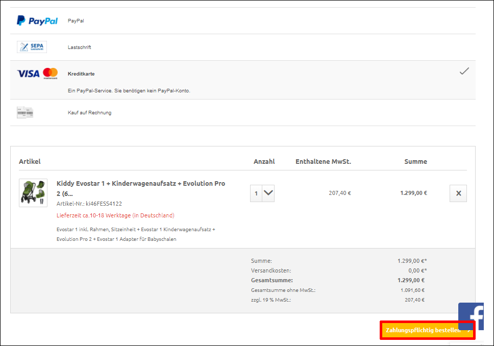Click Zahlungspflichtig bestellen button

[x=428, y=330]
